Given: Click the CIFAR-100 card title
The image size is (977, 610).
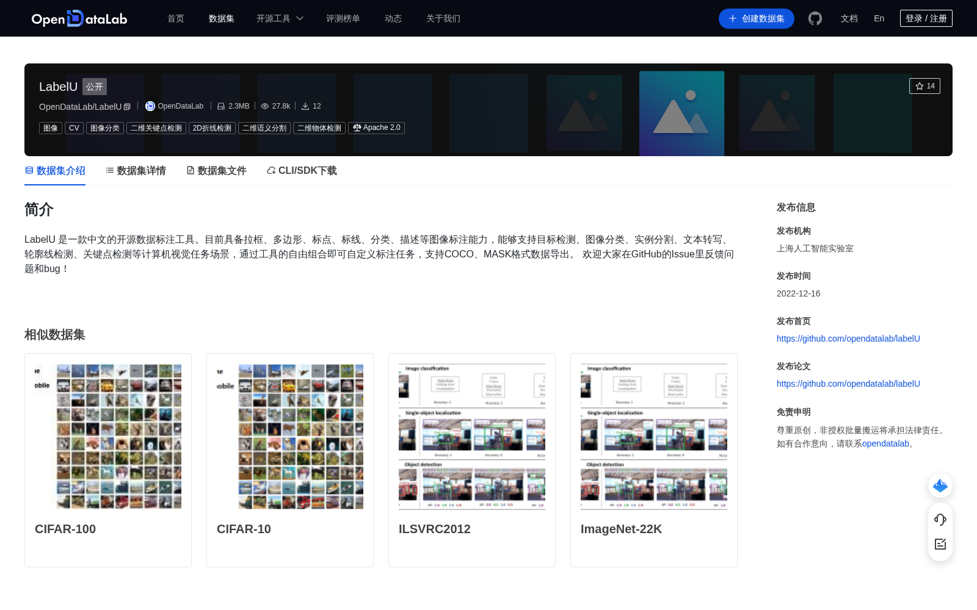Looking at the screenshot, I should tap(65, 529).
